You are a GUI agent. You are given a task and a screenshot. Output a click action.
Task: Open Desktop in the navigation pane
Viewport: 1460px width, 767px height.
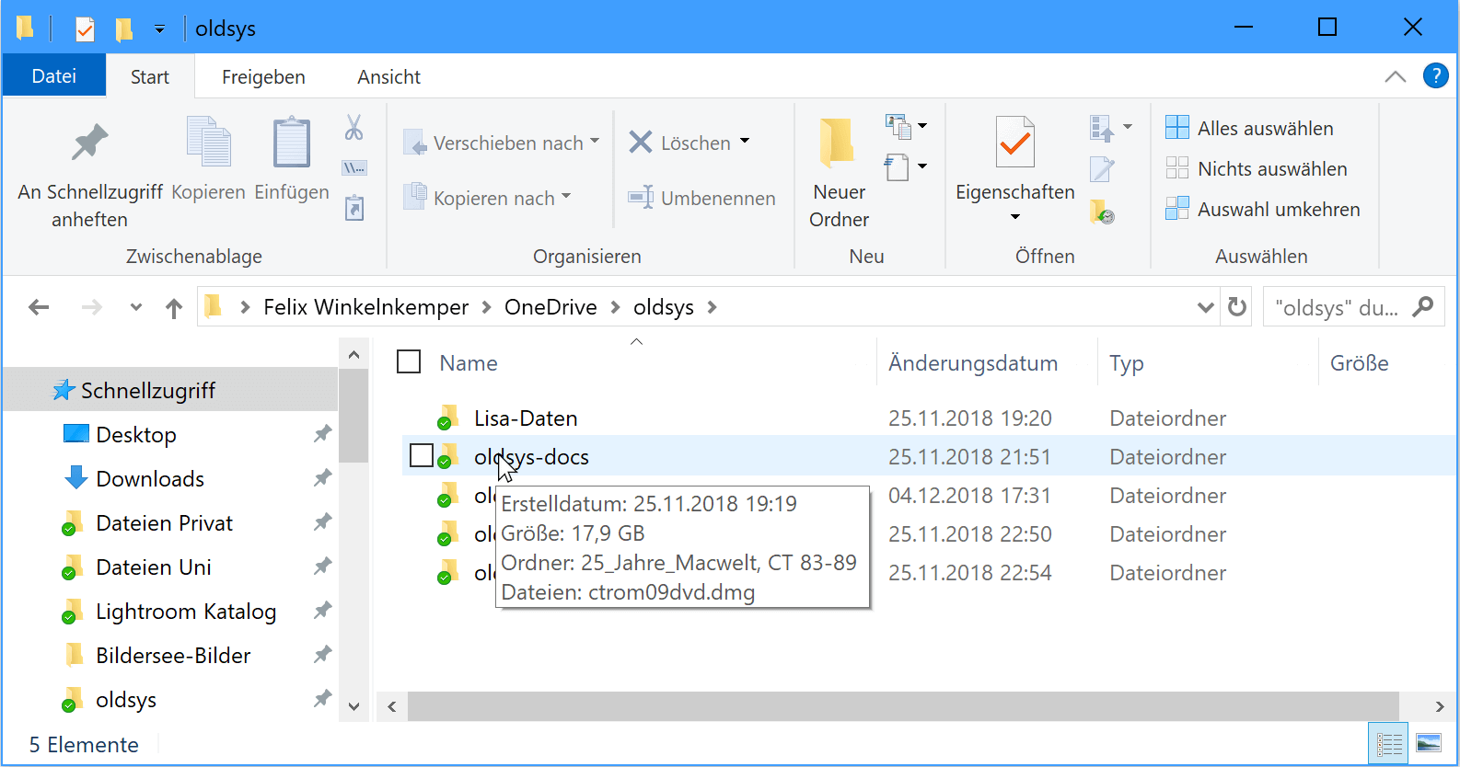[x=136, y=435]
